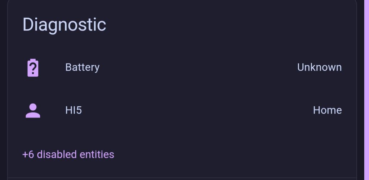
Task: Select the Diagnostic section title text
Action: 64,25
